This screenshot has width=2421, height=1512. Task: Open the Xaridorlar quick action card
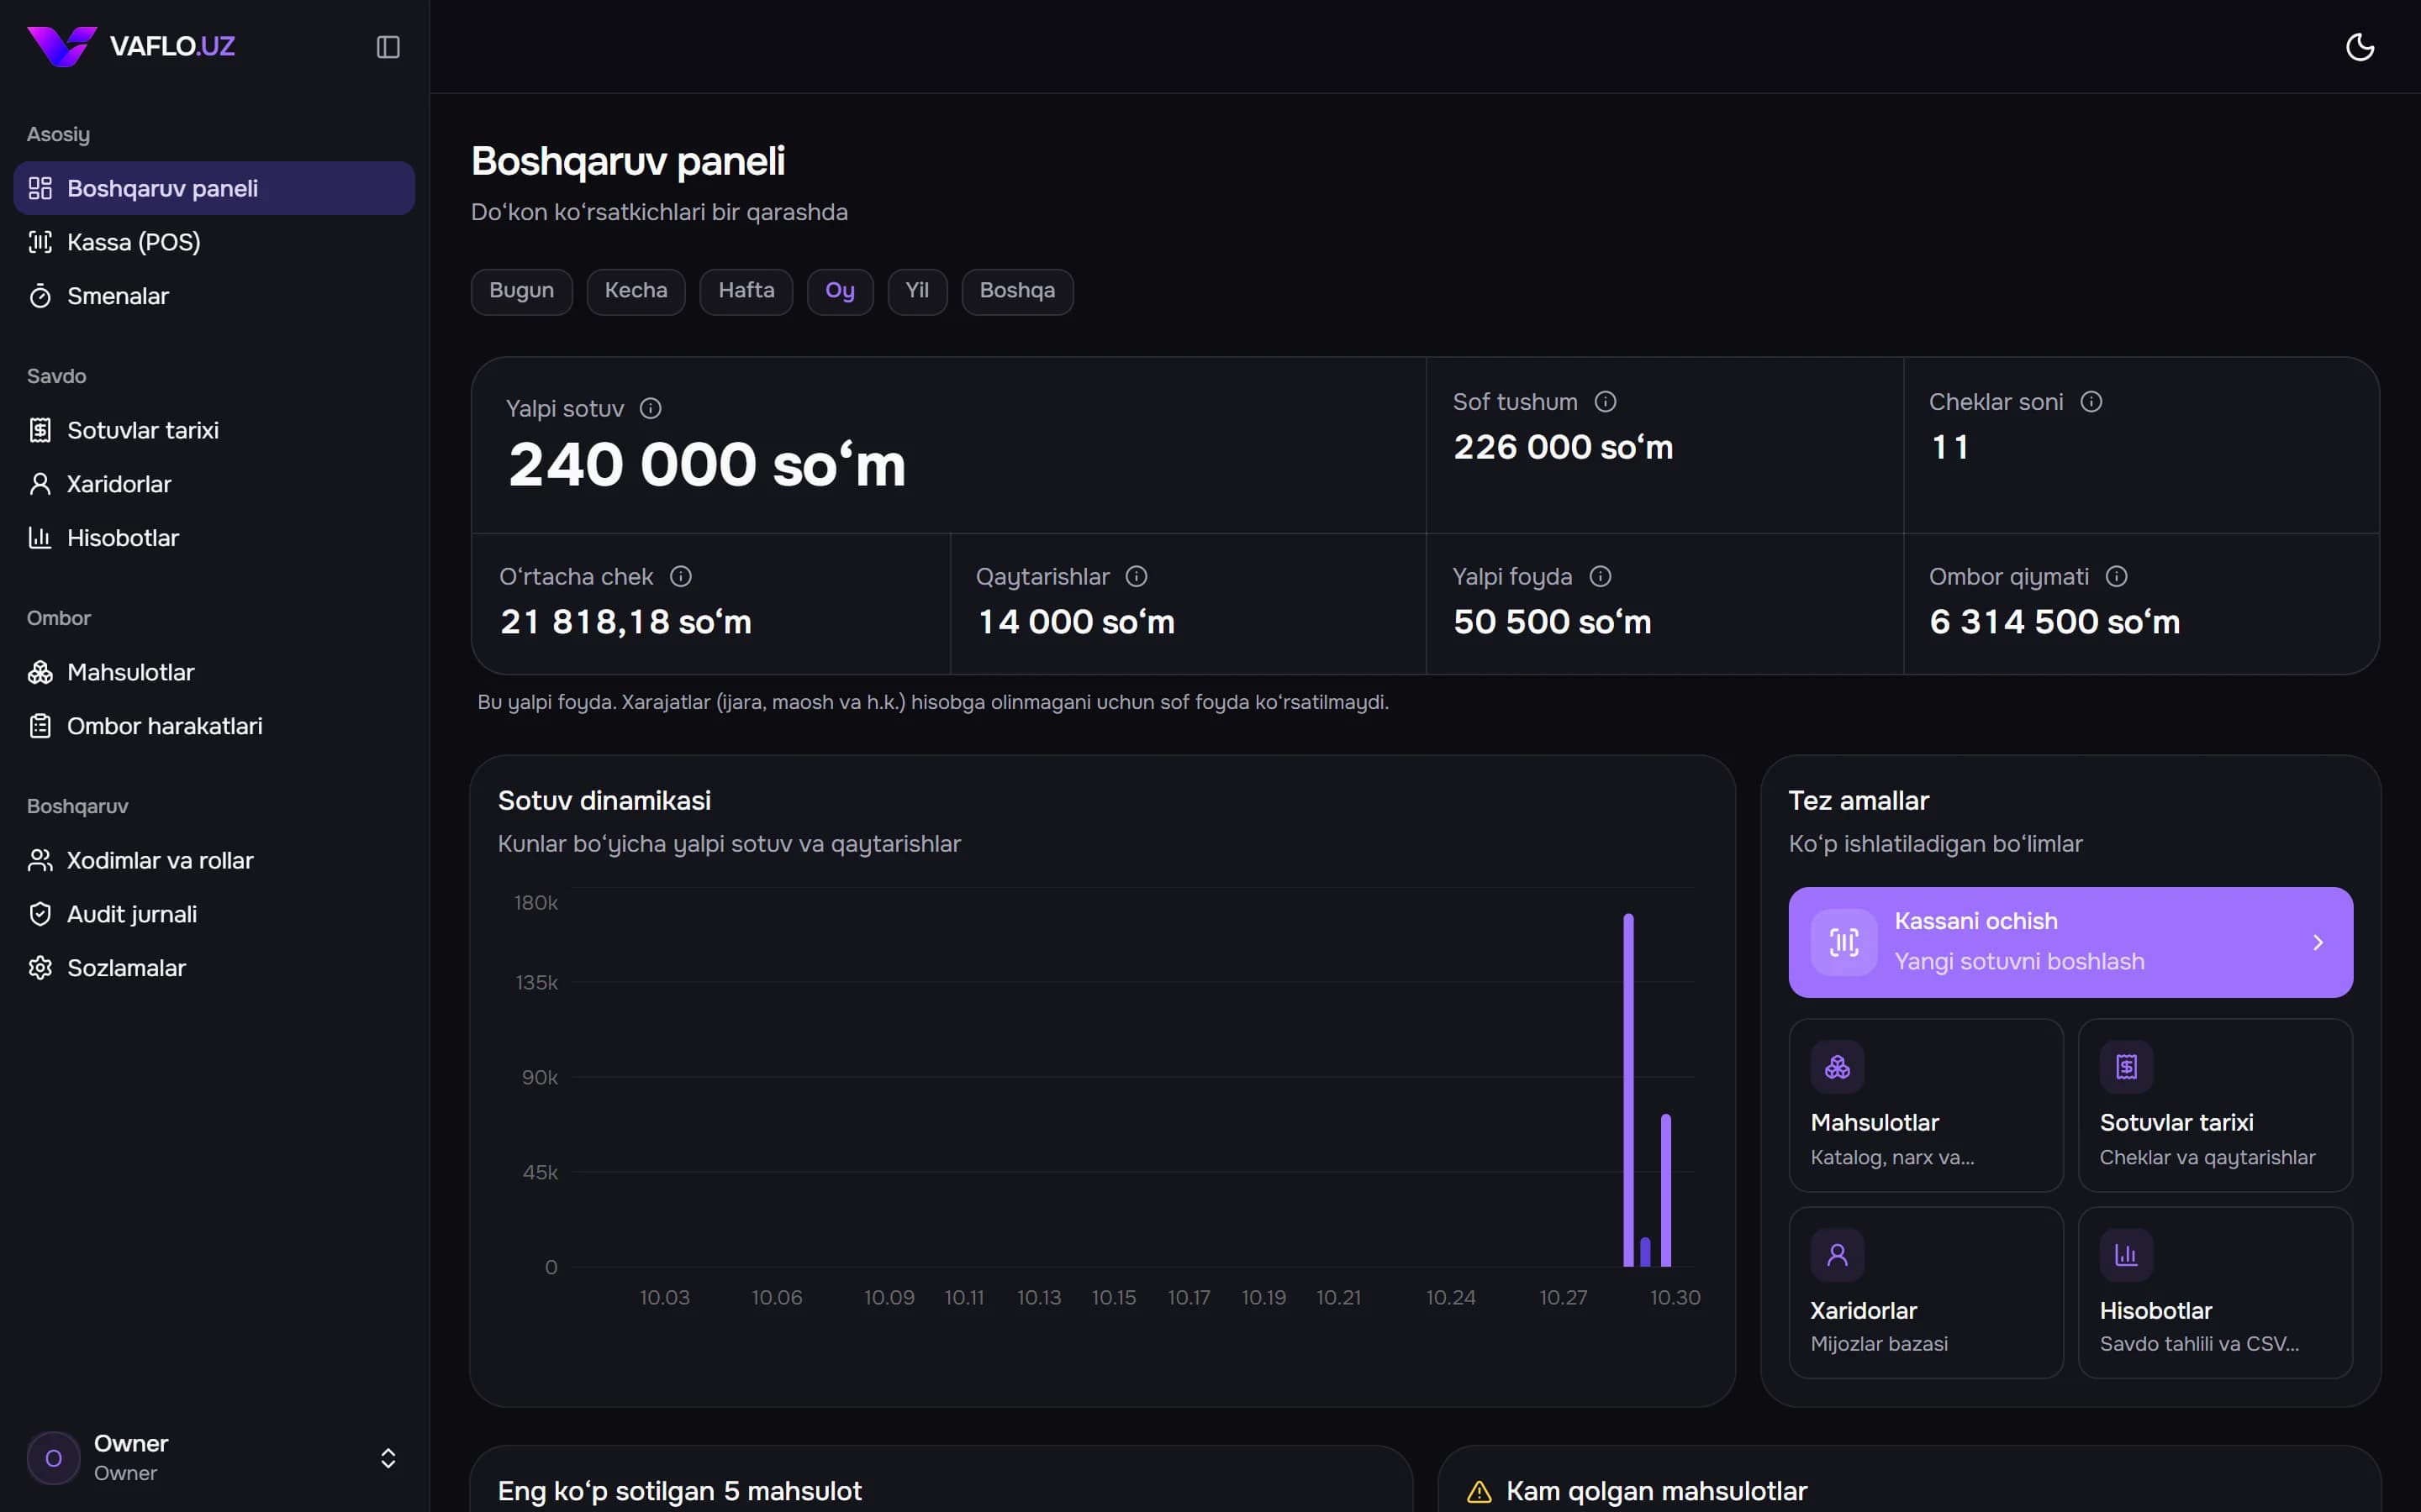coord(1926,1293)
